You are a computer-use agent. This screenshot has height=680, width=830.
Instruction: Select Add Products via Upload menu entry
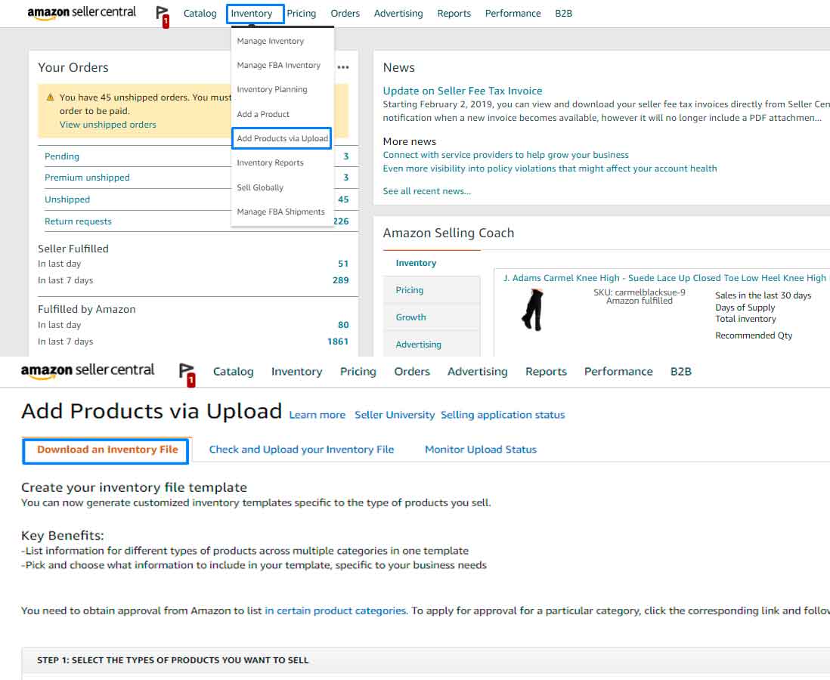282,138
